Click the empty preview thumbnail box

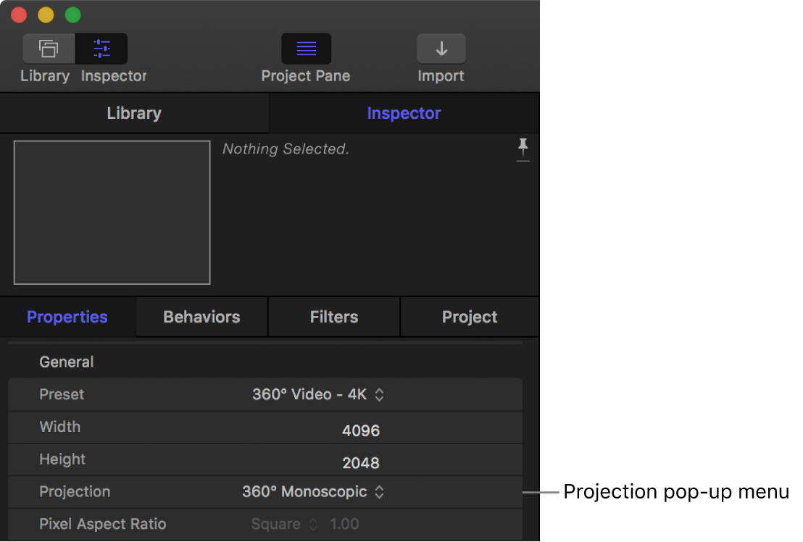pos(112,212)
